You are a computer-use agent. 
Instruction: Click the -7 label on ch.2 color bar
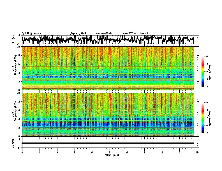(206, 133)
